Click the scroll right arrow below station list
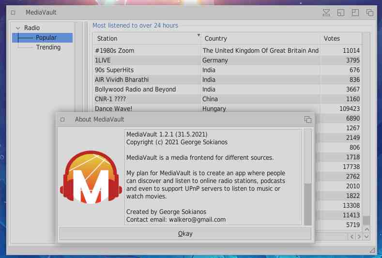Screen dimensions: 382x258 tap(359, 237)
